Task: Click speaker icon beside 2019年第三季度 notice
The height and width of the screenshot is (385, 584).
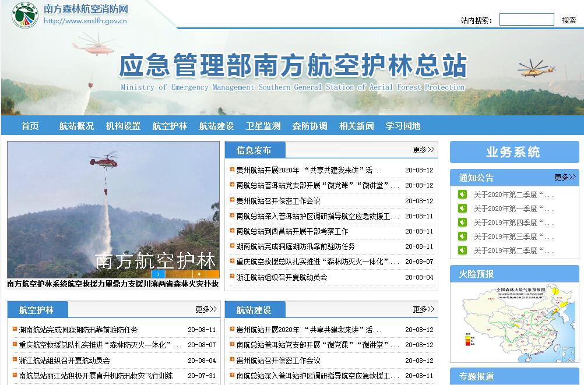Action: [x=462, y=236]
